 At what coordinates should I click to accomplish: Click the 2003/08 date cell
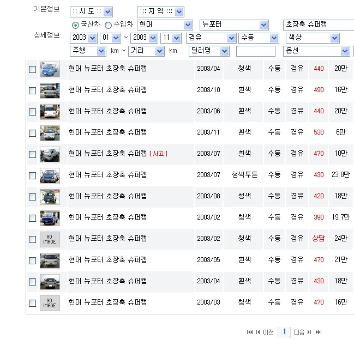click(x=208, y=196)
